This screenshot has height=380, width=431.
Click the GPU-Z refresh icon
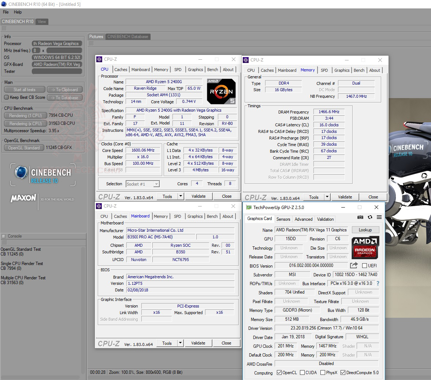point(370,217)
